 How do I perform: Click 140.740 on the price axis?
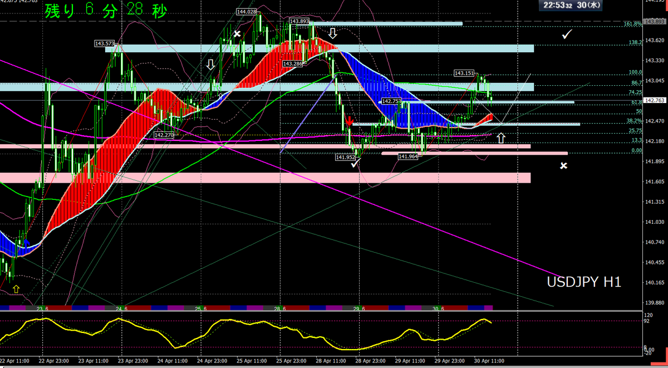[x=656, y=243]
